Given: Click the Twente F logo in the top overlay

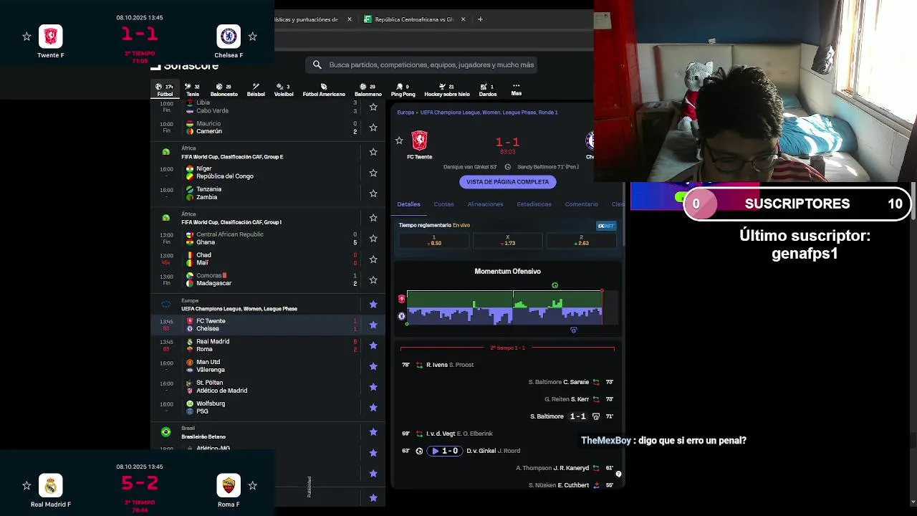Looking at the screenshot, I should [50, 36].
